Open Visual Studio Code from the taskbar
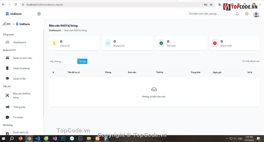 [38, 138]
